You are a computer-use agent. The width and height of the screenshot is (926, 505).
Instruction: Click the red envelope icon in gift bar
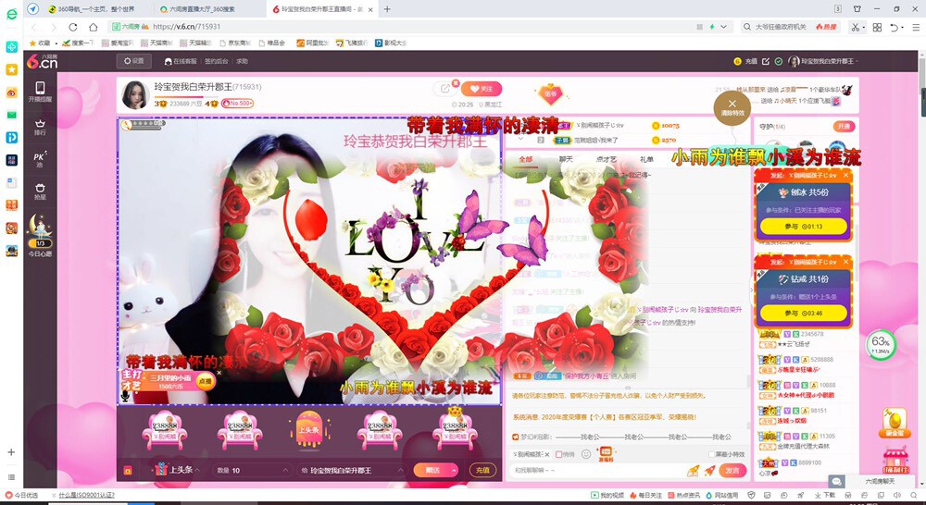[x=128, y=471]
